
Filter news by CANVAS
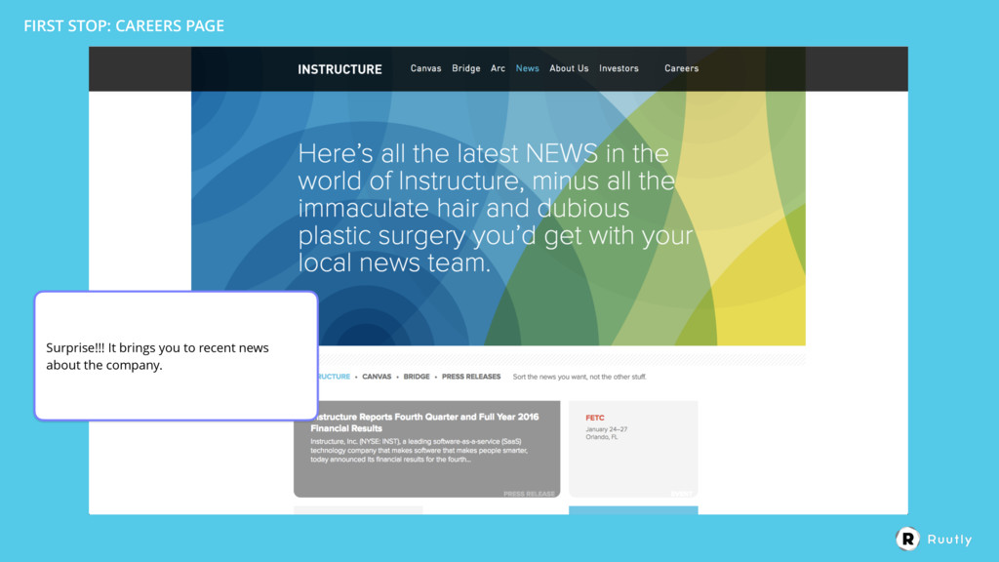(x=377, y=377)
